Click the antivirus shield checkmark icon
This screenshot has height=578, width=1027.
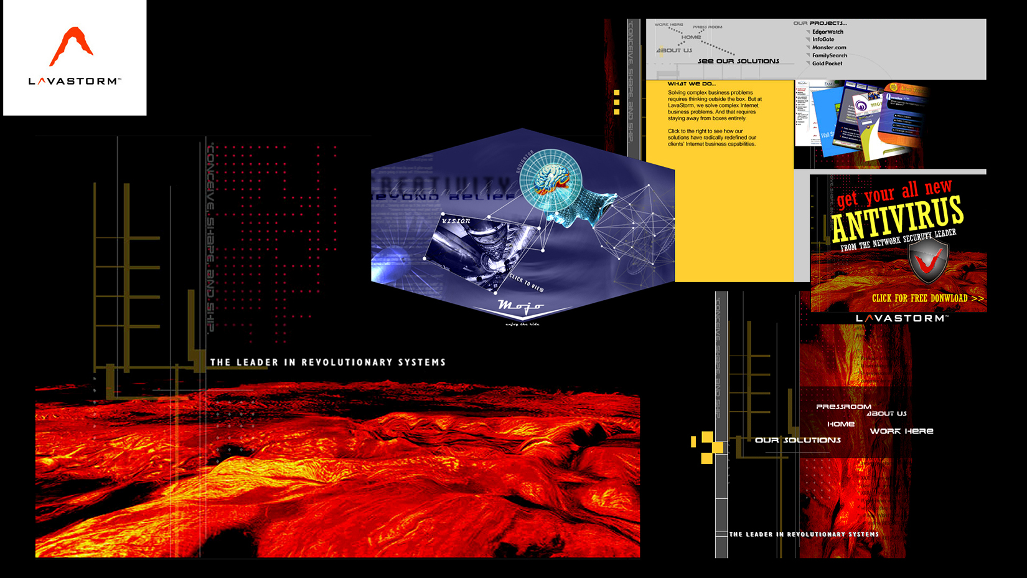pyautogui.click(x=928, y=262)
